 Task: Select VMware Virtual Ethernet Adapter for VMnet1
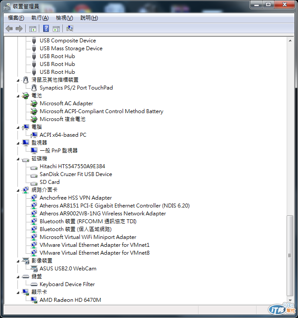coord(95,245)
